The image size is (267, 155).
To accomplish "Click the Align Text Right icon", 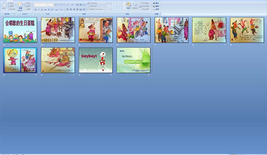I will coord(74,9).
